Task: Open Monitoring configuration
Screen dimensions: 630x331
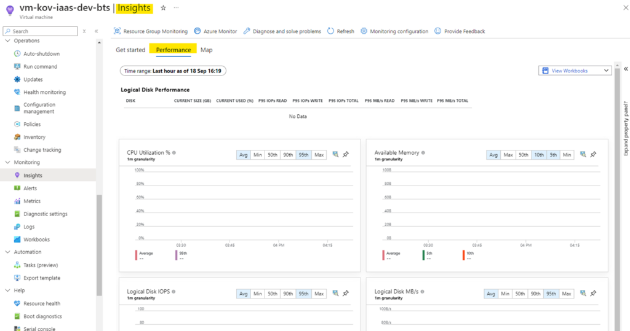Action: click(394, 31)
